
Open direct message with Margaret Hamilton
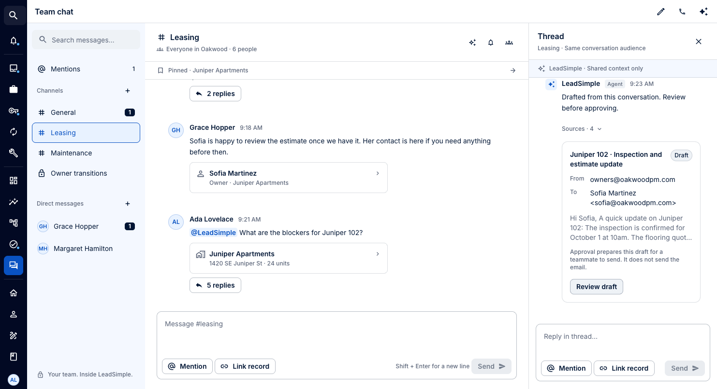coord(86,249)
